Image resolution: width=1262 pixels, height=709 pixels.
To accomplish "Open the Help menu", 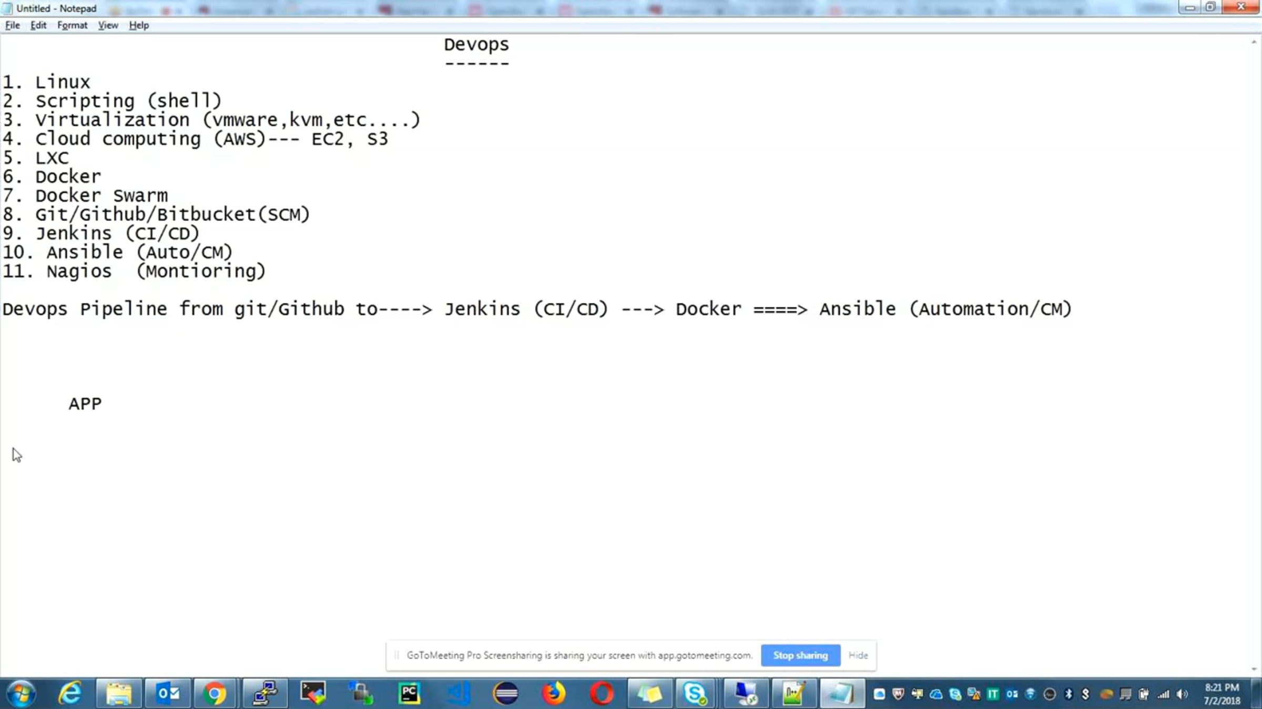I will tap(139, 25).
